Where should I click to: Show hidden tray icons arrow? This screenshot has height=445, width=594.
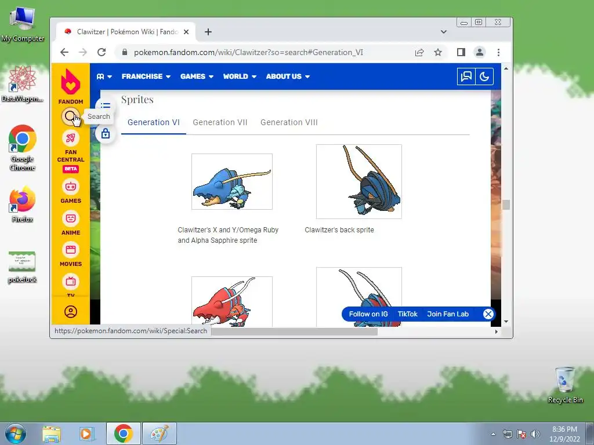click(493, 434)
